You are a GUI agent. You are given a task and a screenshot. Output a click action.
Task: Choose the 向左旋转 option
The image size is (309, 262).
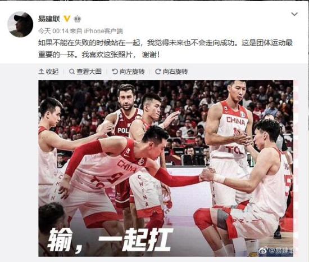coord(132,72)
